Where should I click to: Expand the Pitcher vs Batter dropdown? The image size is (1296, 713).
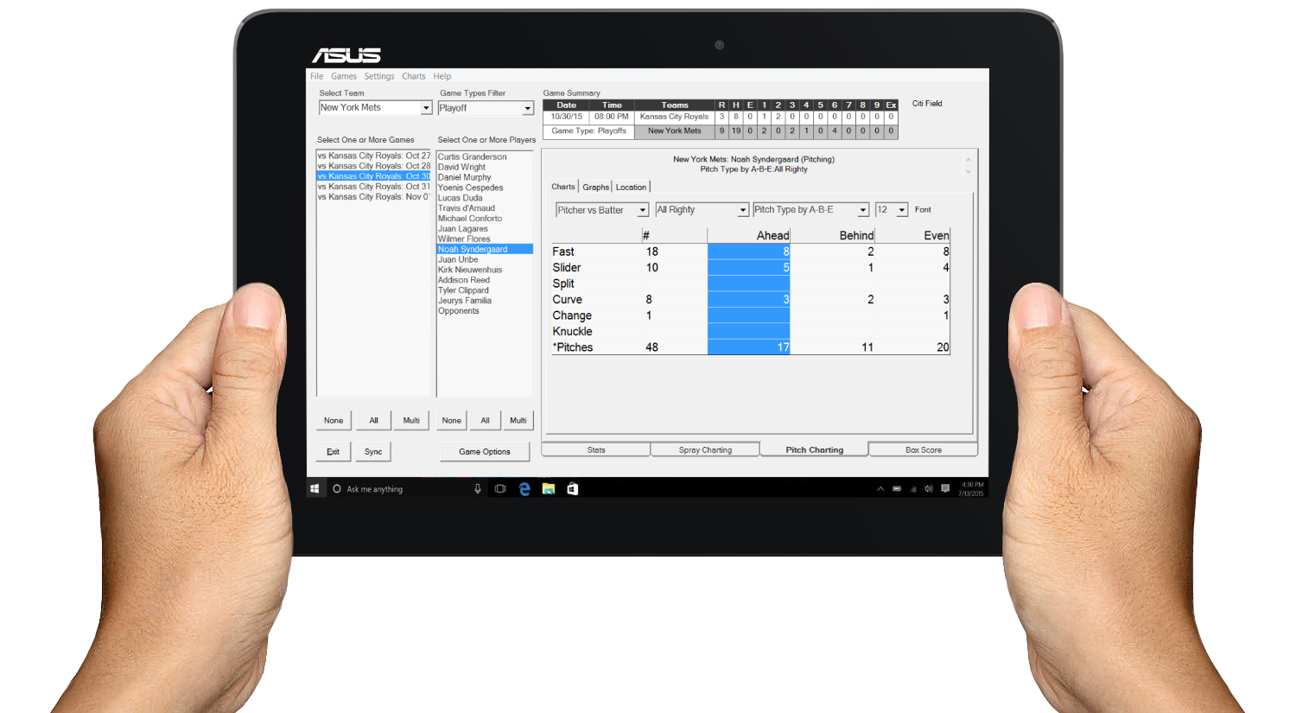(643, 210)
